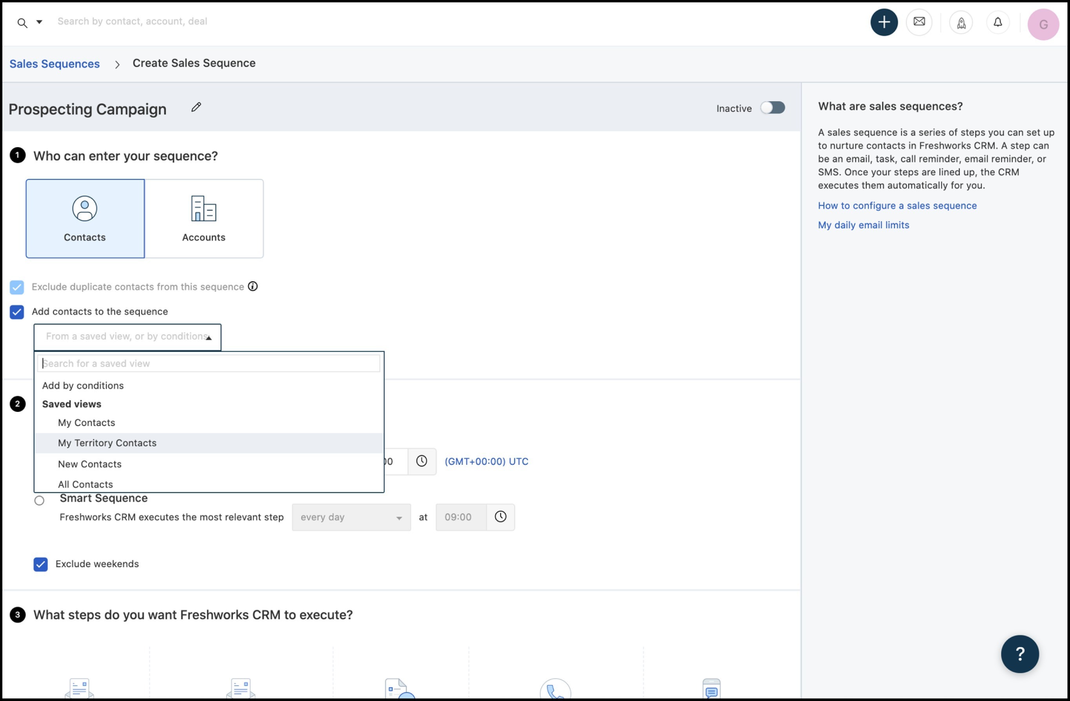Open the every day frequency dropdown
The width and height of the screenshot is (1070, 701).
pos(351,517)
